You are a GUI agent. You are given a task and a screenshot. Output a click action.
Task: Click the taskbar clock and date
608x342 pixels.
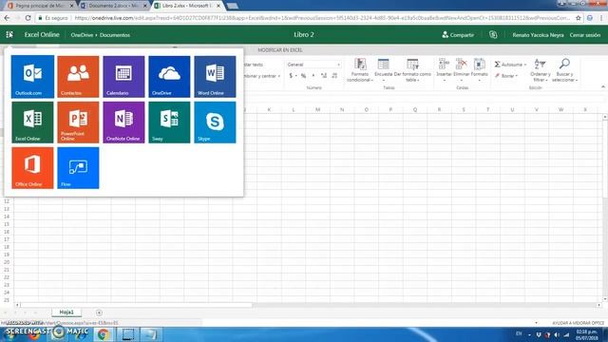coord(586,334)
